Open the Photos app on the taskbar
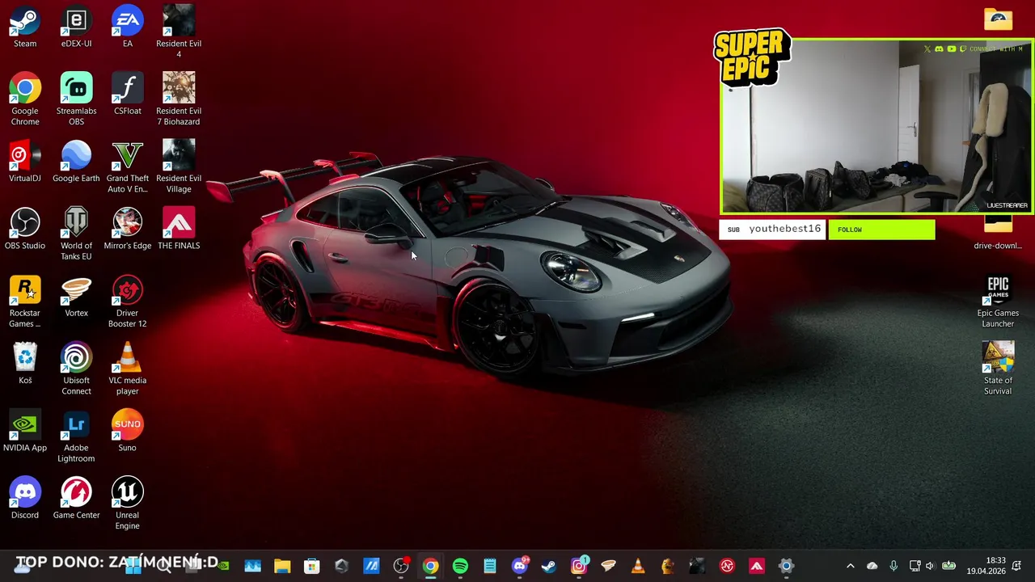 (x=252, y=566)
